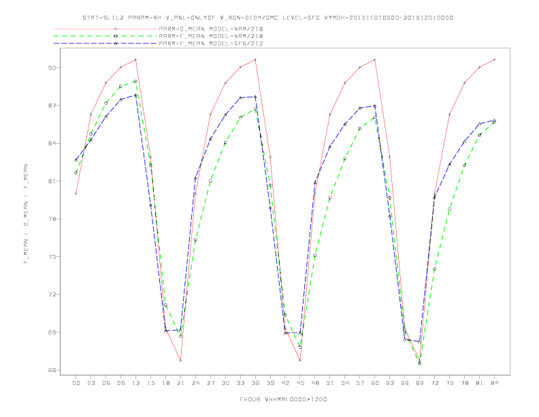This screenshot has height=417, width=539.
Task: Click x-axis forecast hour label 84
Action: click(495, 383)
